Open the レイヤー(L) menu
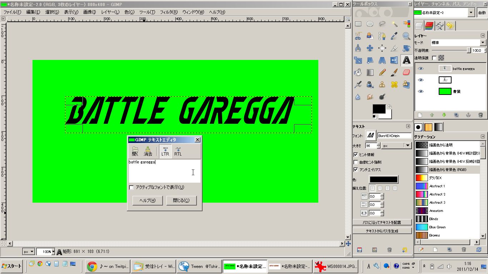 click(x=110, y=12)
